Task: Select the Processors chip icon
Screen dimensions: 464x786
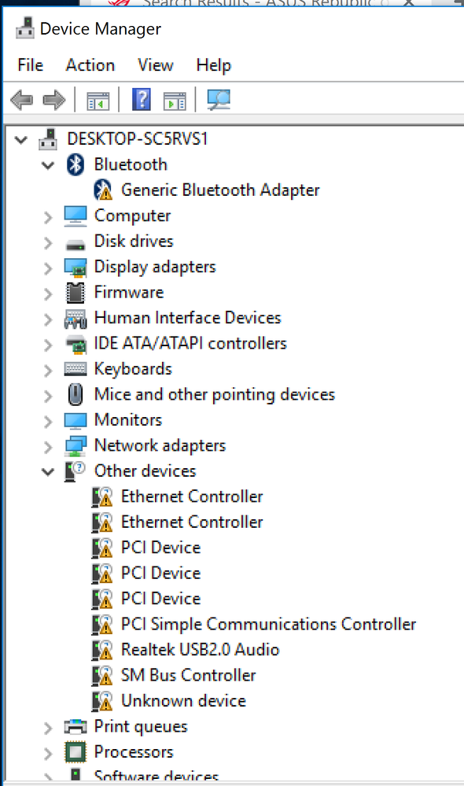Action: pyautogui.click(x=75, y=752)
